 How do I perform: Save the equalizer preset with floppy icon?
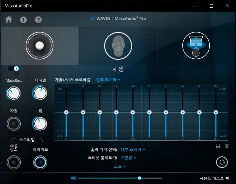click(x=218, y=146)
